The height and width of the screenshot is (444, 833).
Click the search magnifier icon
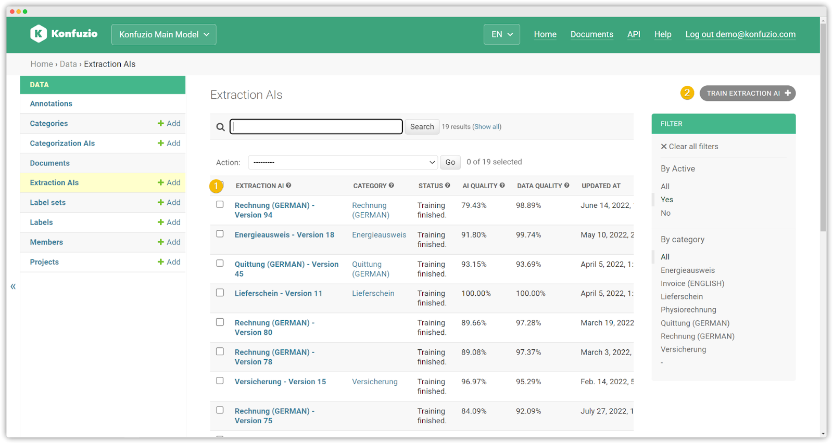tap(221, 127)
